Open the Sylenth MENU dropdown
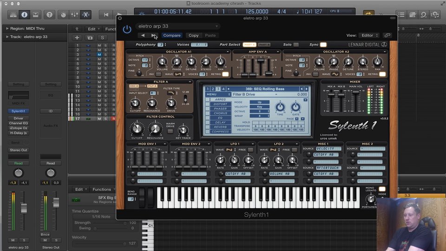This screenshot has width=446, height=251. point(218,94)
